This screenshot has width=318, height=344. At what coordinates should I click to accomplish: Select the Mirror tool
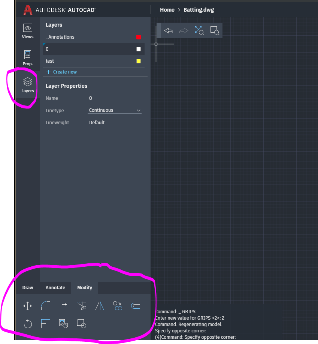(99, 306)
